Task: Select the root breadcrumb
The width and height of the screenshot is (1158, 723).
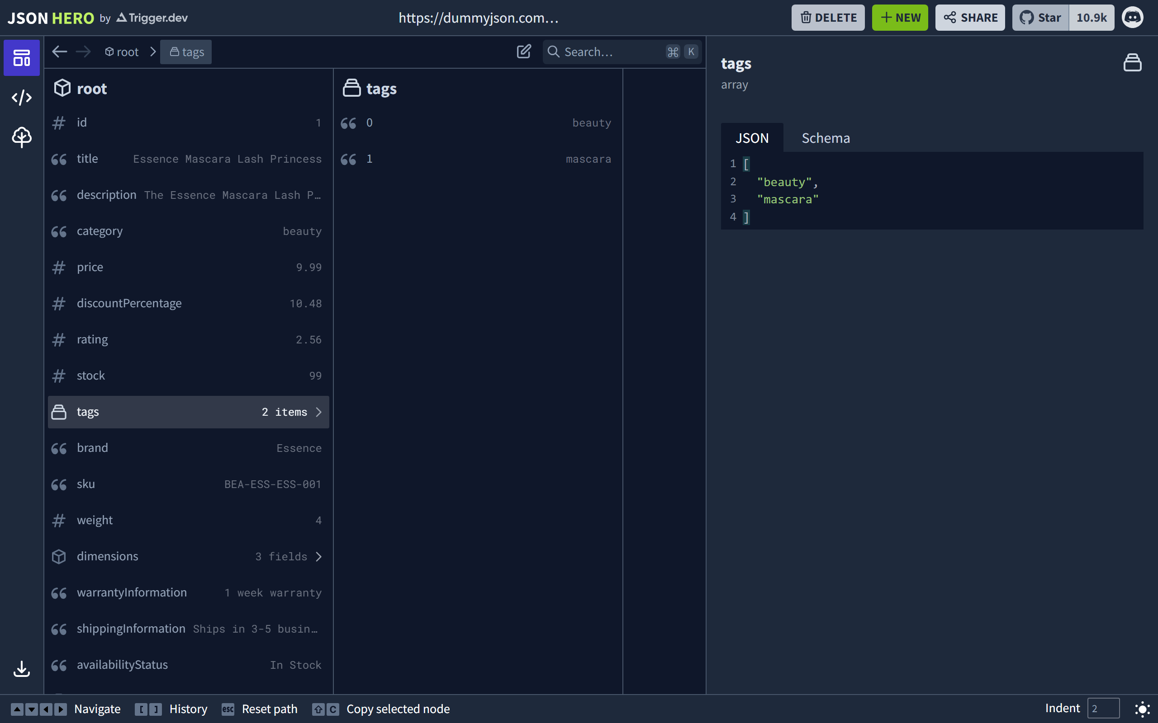Action: 122,52
